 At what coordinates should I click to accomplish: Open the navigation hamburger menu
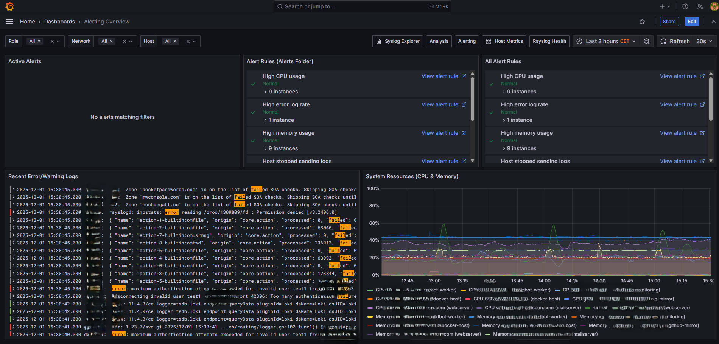coord(9,22)
